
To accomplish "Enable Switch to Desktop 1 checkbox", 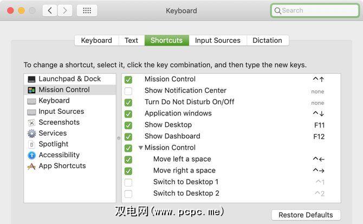I will pyautogui.click(x=128, y=182).
